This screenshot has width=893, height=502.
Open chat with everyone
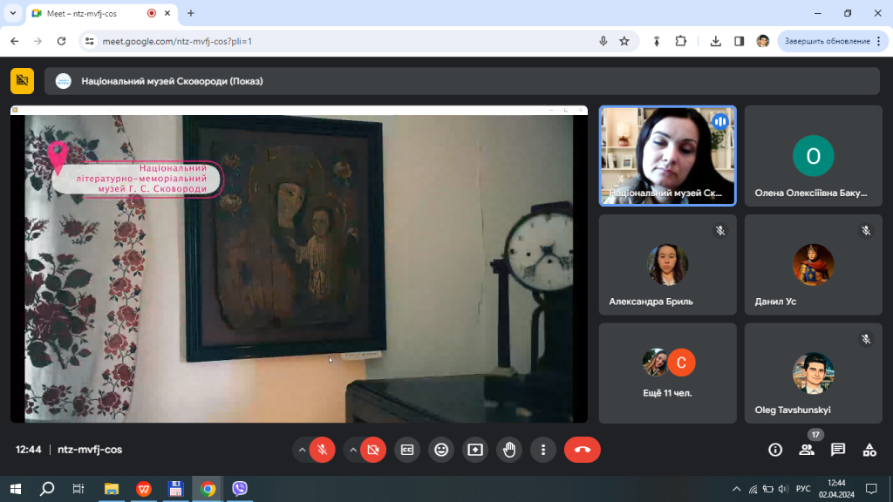838,450
